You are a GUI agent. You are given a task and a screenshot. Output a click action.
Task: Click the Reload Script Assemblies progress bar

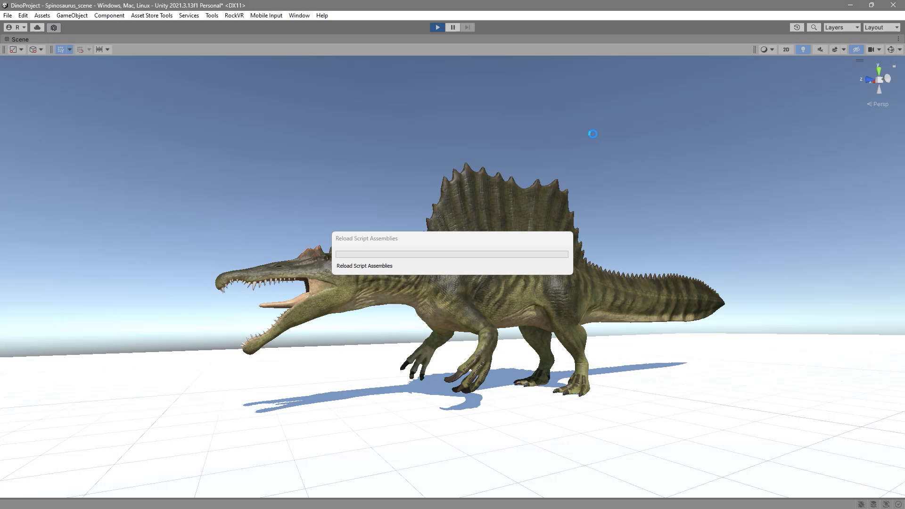[452, 254]
